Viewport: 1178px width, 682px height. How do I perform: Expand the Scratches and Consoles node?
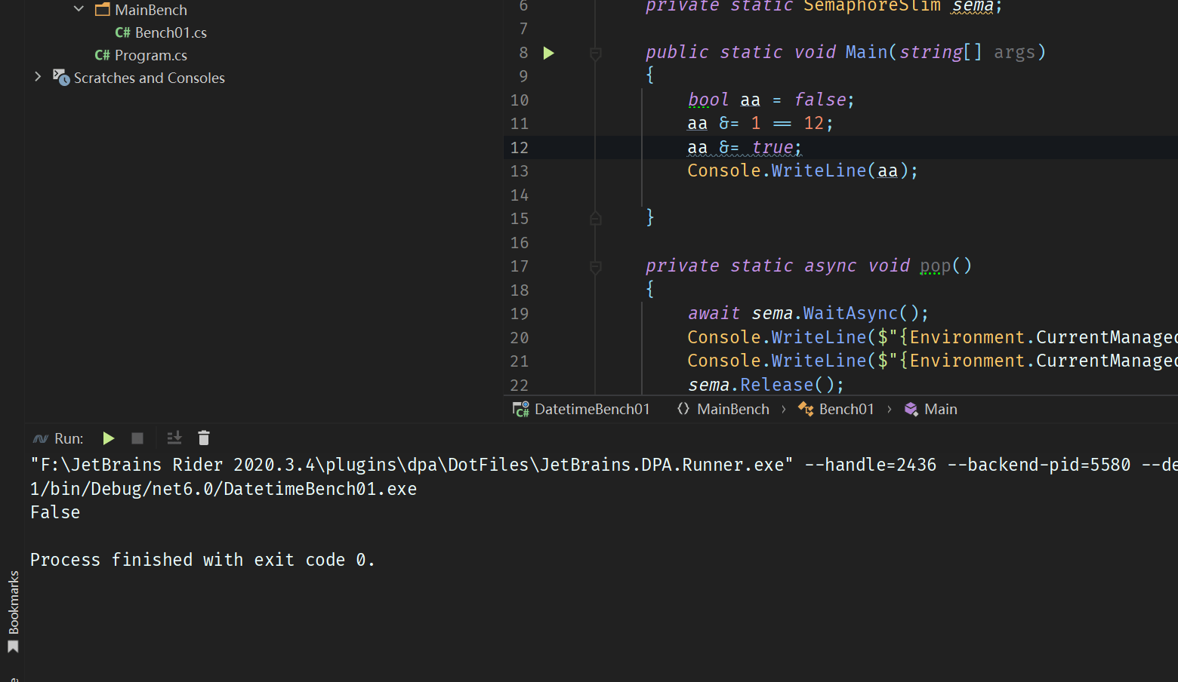point(37,77)
